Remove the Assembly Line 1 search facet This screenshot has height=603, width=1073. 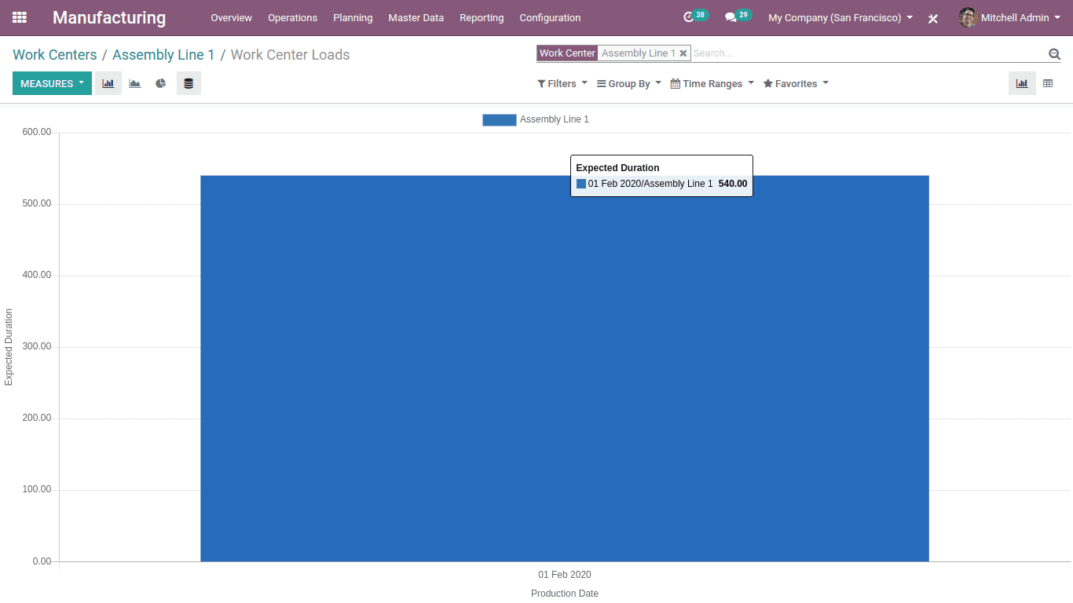pos(683,53)
